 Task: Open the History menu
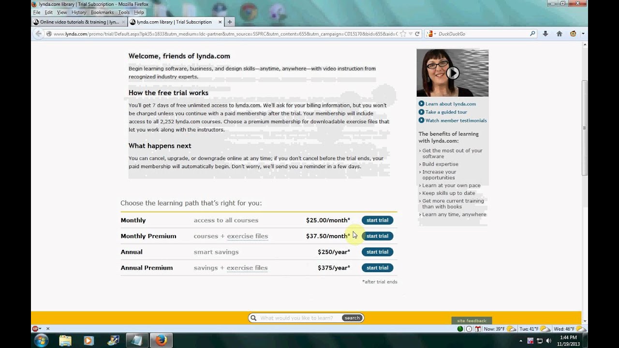pyautogui.click(x=79, y=12)
